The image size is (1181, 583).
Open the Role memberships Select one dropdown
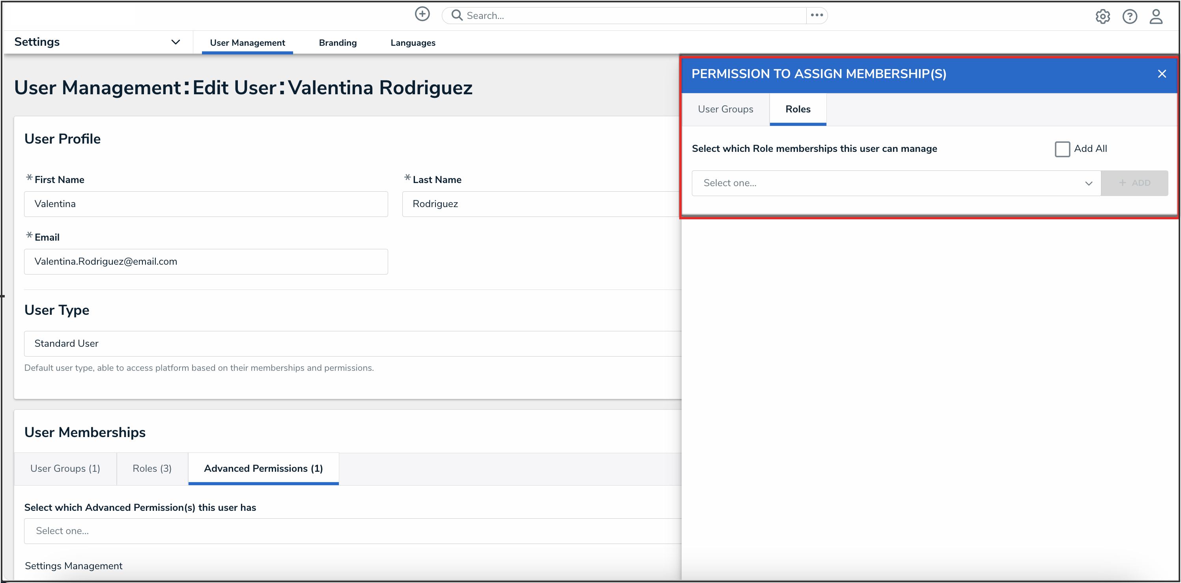pyautogui.click(x=896, y=183)
